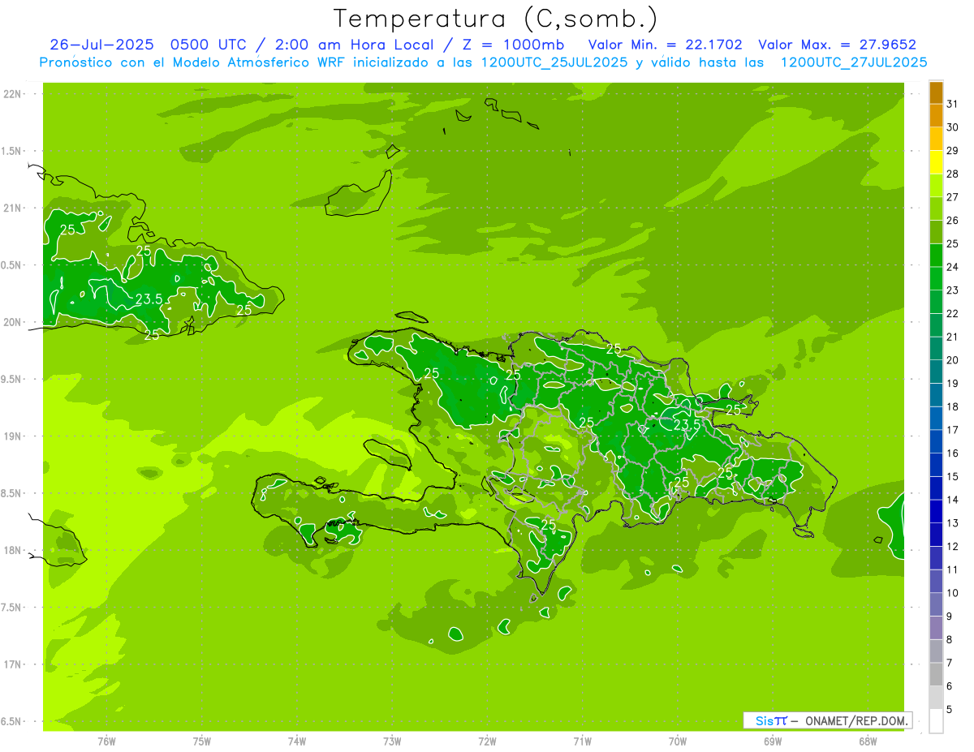
Task: Click the 8.5N latitude axis label
Action: tap(13, 493)
